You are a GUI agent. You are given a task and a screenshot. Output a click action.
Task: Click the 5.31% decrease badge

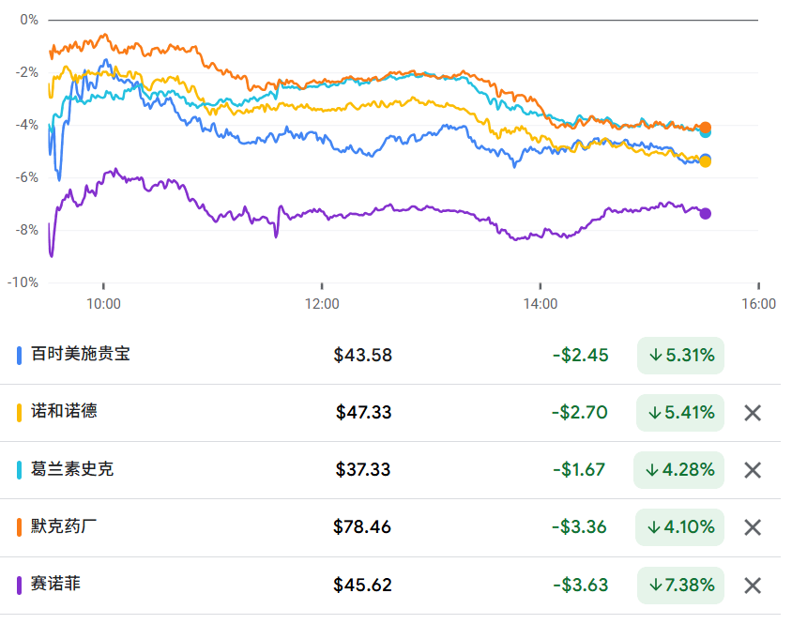coord(680,356)
